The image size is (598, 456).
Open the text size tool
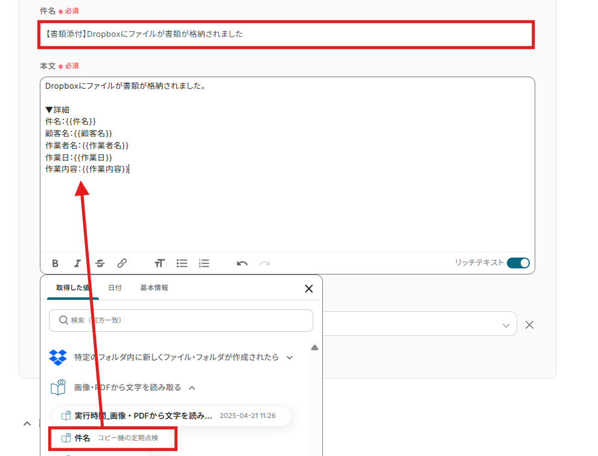point(159,263)
